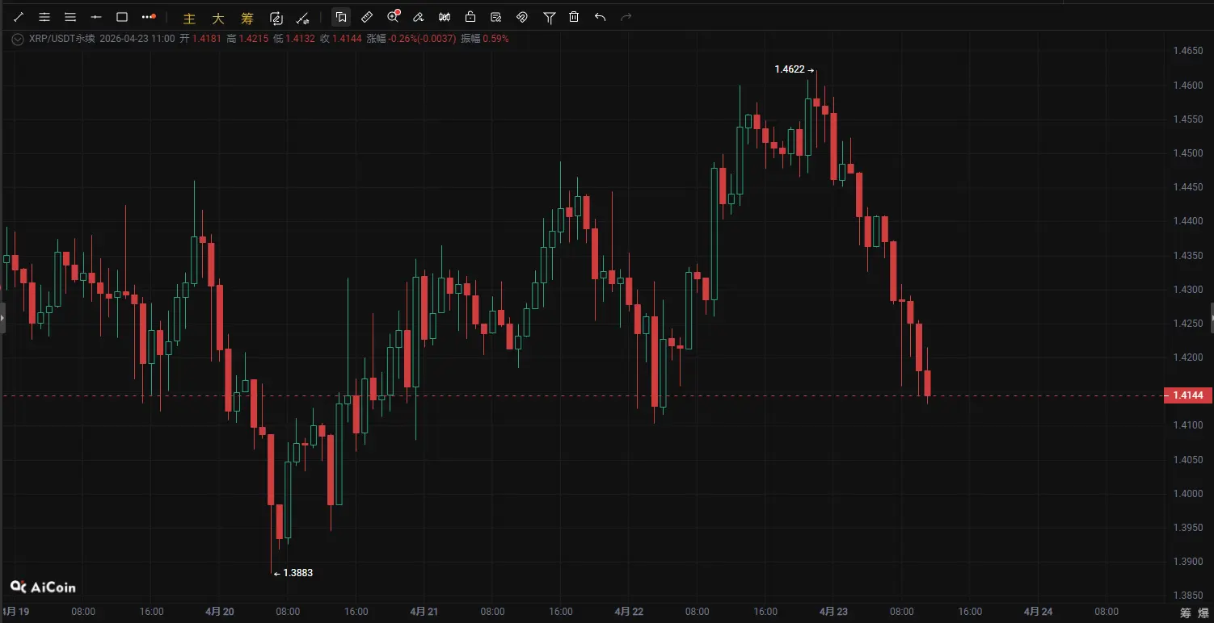The width and height of the screenshot is (1214, 623).
Task: Click the 1.4300 price axis label
Action: tap(1187, 290)
